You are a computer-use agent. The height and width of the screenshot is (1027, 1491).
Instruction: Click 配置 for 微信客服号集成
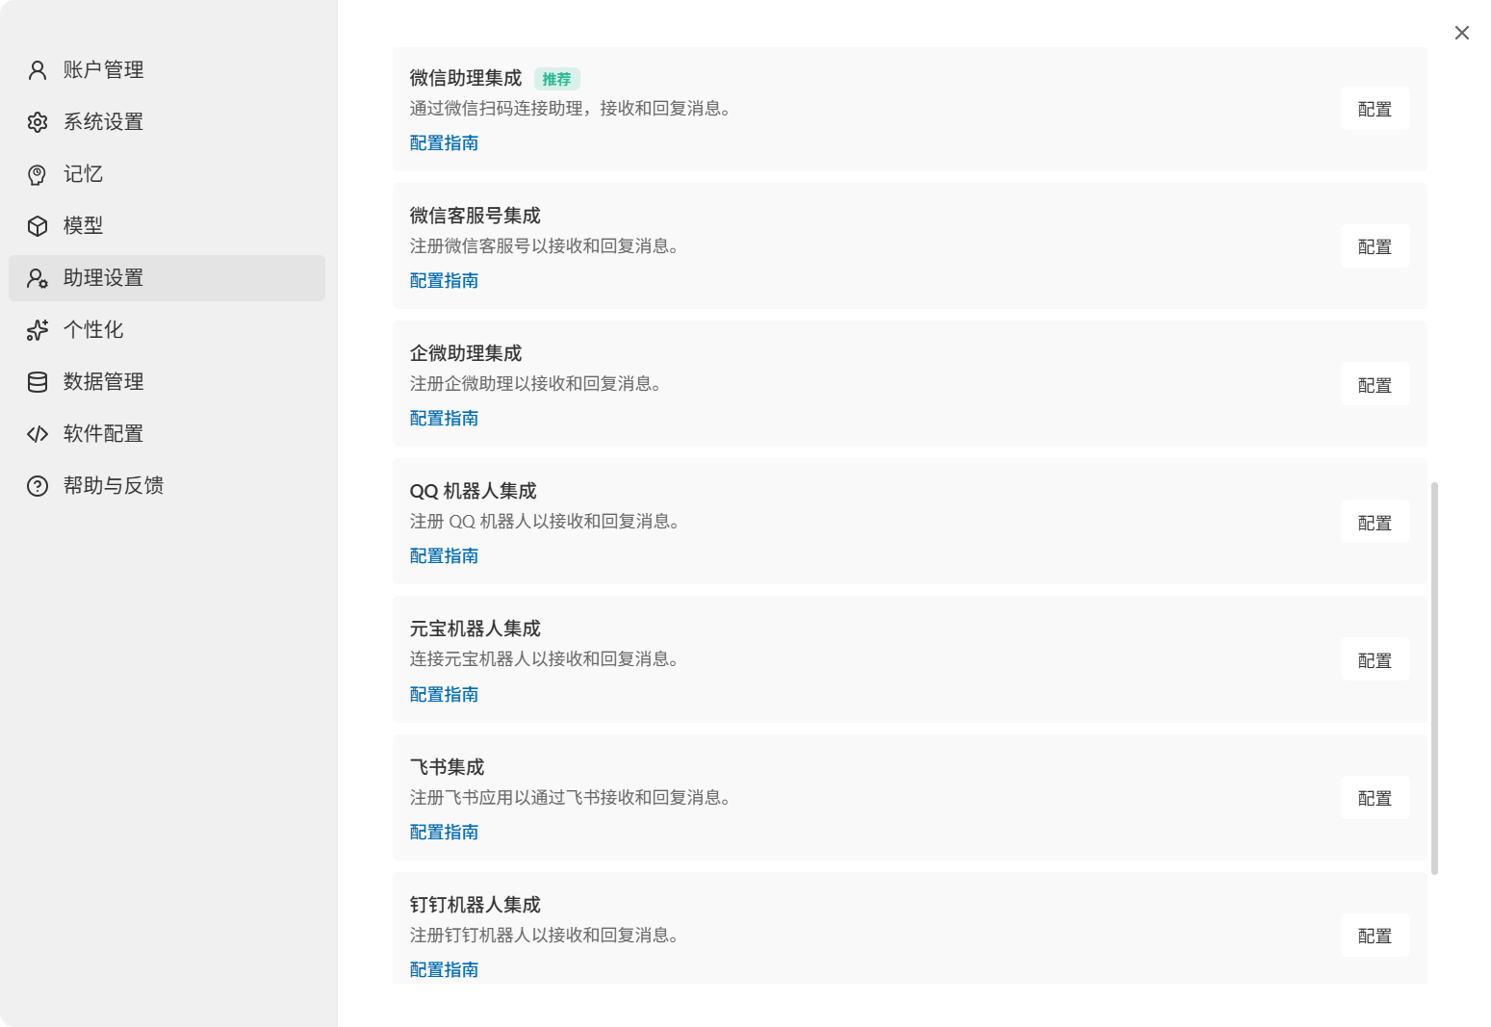pyautogui.click(x=1375, y=246)
